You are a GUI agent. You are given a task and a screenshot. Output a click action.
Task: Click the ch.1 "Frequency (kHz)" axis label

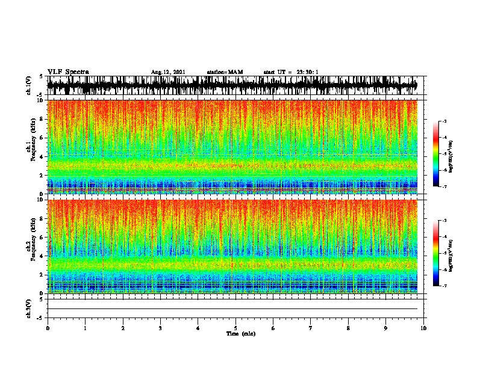point(33,140)
